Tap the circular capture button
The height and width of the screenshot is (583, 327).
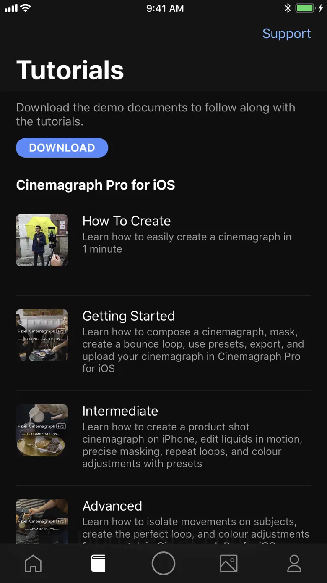163,563
